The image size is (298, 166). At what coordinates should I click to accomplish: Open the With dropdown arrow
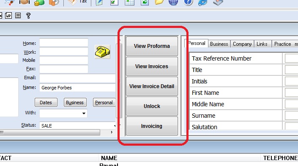tap(84, 113)
